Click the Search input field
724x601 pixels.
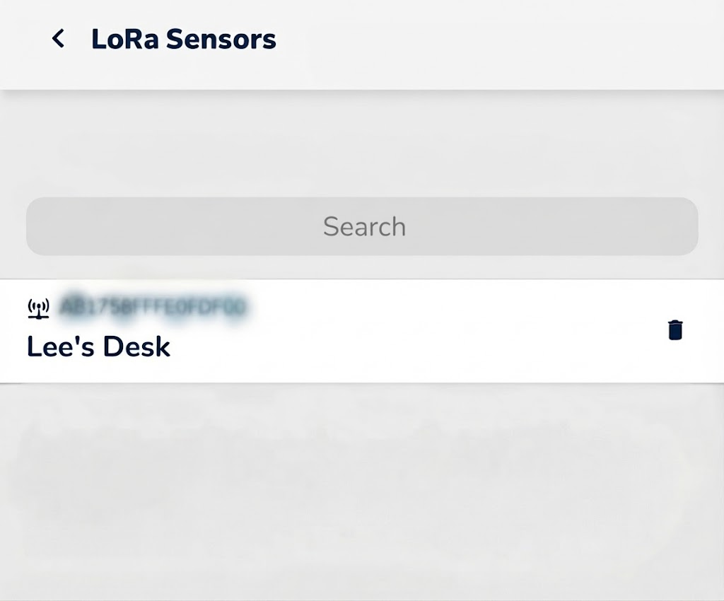coord(362,226)
